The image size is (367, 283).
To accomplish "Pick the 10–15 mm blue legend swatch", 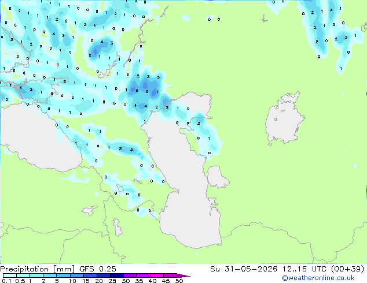I will coord(76,275).
